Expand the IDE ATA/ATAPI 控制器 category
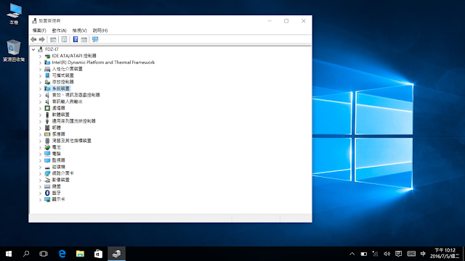This screenshot has height=261, width=465. [x=40, y=56]
